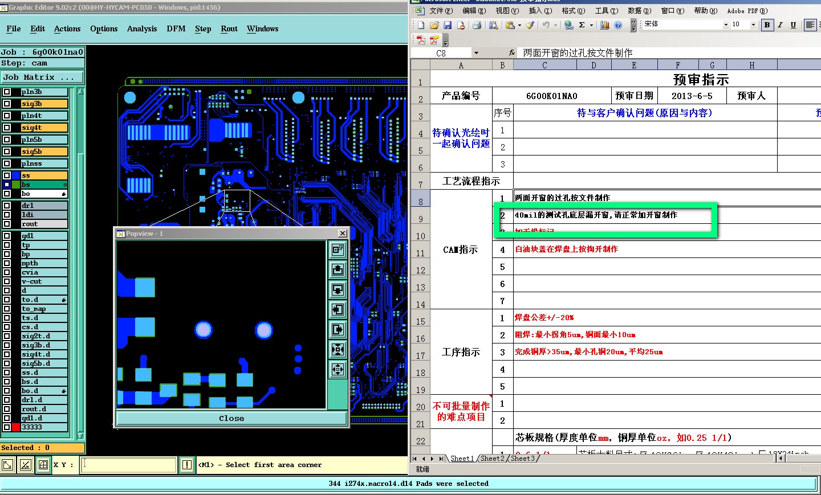Click the Excel New workbook icon
The width and height of the screenshot is (821, 495).
[421, 24]
